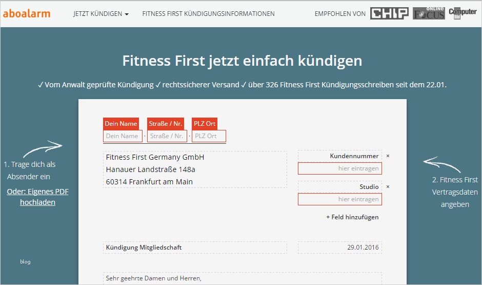Click the Kundennummer label field
This screenshot has height=285, width=482.
click(x=339, y=156)
